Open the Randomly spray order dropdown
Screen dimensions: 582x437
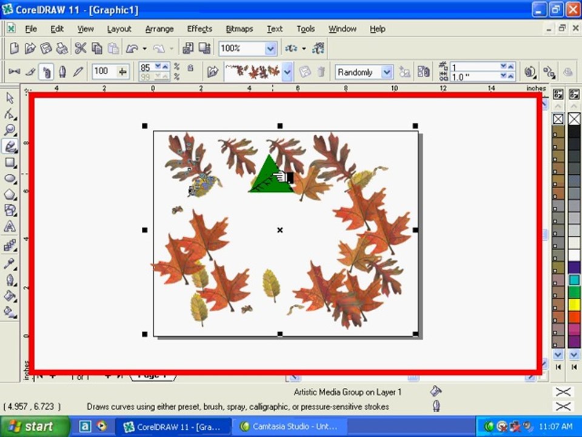(x=387, y=72)
